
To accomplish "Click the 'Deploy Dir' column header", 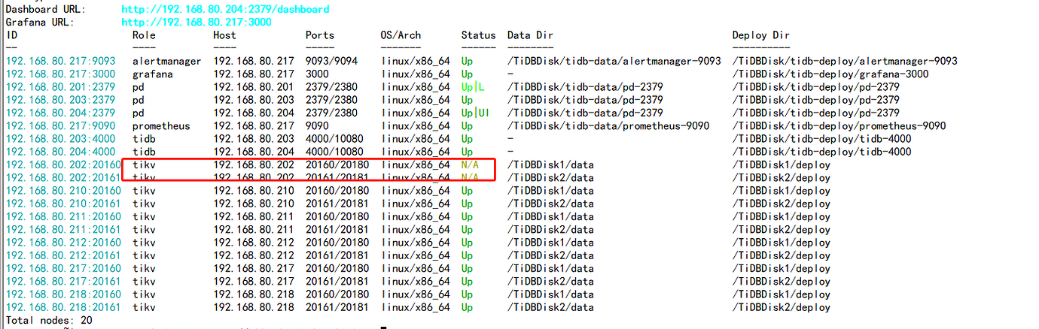I will pyautogui.click(x=761, y=35).
